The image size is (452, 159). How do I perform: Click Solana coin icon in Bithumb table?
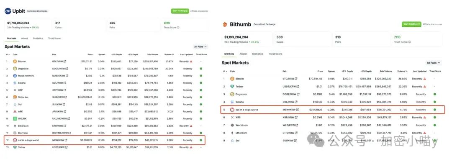[x=232, y=102]
